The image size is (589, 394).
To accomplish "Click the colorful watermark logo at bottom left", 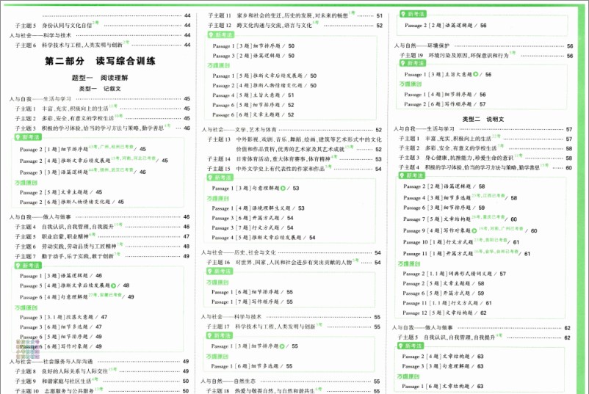I will coord(28,349).
